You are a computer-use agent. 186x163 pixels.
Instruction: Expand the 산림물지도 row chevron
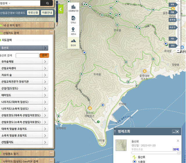(x=45, y=142)
